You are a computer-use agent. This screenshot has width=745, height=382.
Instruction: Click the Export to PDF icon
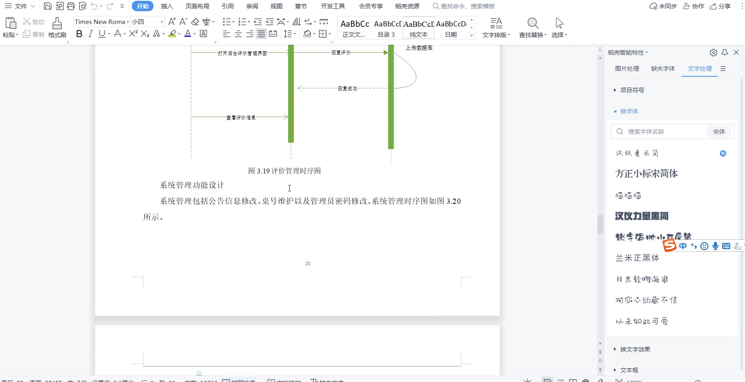[60, 6]
